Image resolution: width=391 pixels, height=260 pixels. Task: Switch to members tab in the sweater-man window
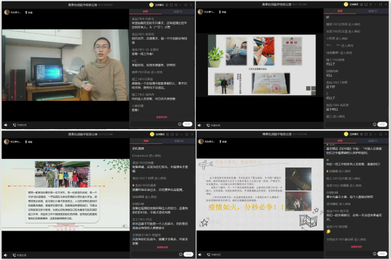178,12
